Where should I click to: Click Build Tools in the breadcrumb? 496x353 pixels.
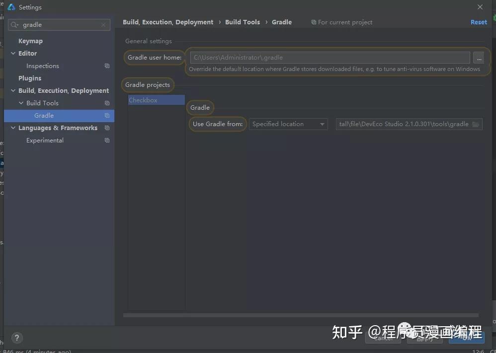pos(243,22)
